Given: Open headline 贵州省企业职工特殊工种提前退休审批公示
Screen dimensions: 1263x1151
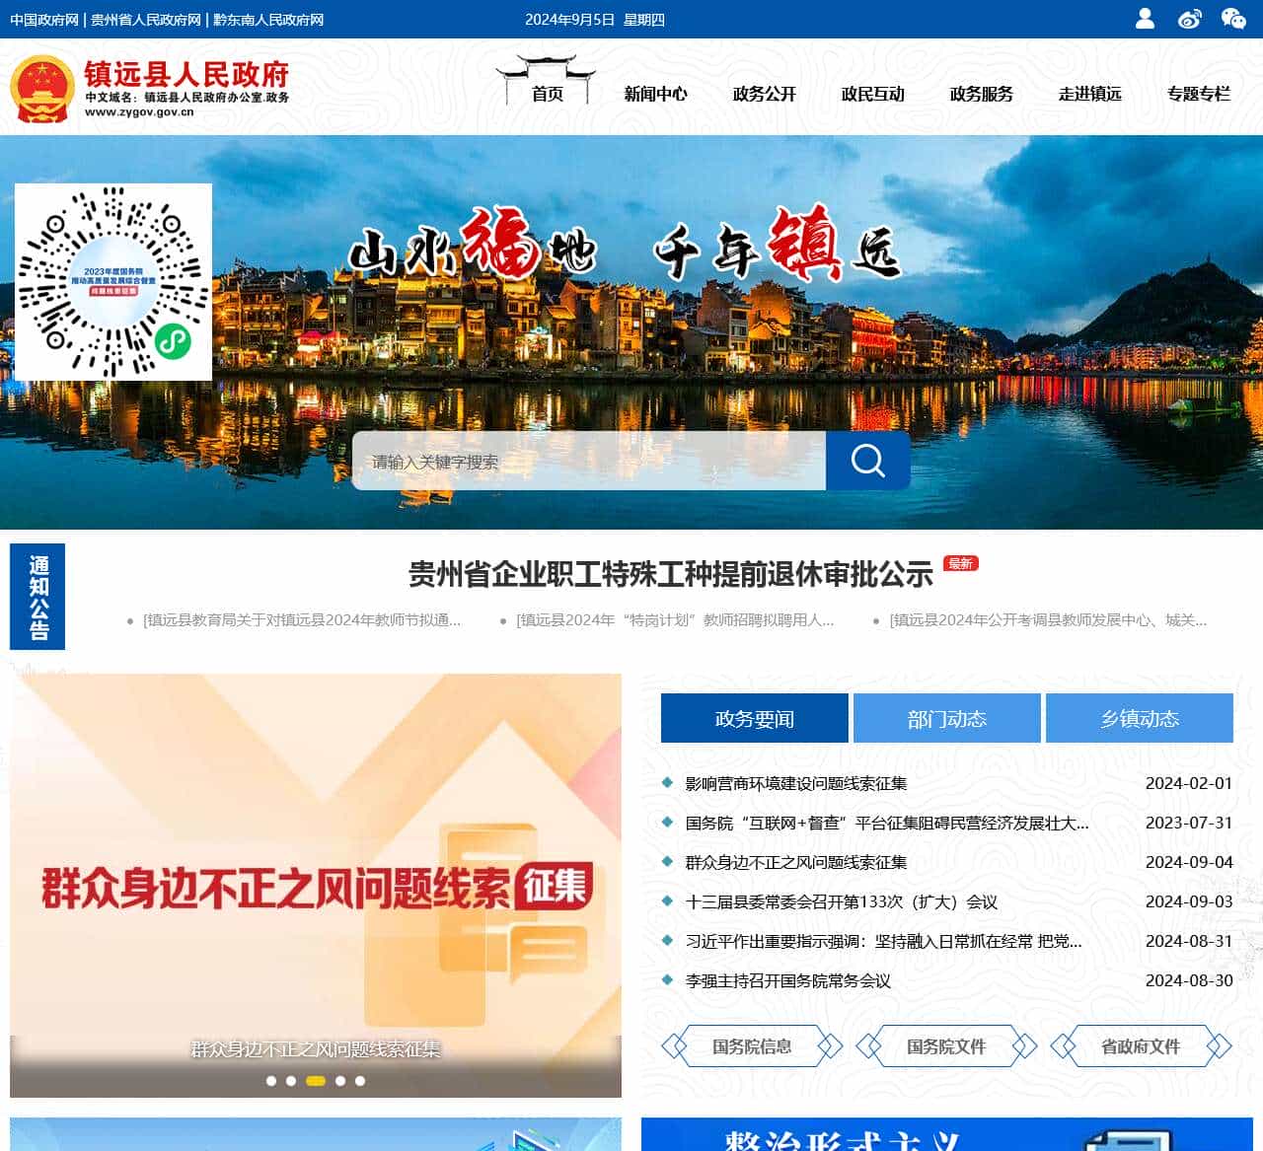Looking at the screenshot, I should [x=671, y=574].
